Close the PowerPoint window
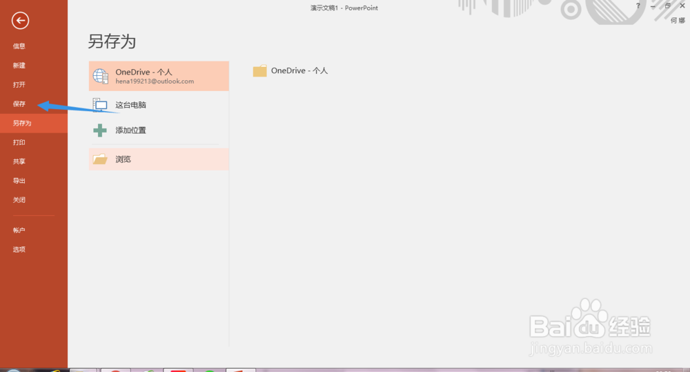Viewport: 690px width, 372px height. [682, 6]
